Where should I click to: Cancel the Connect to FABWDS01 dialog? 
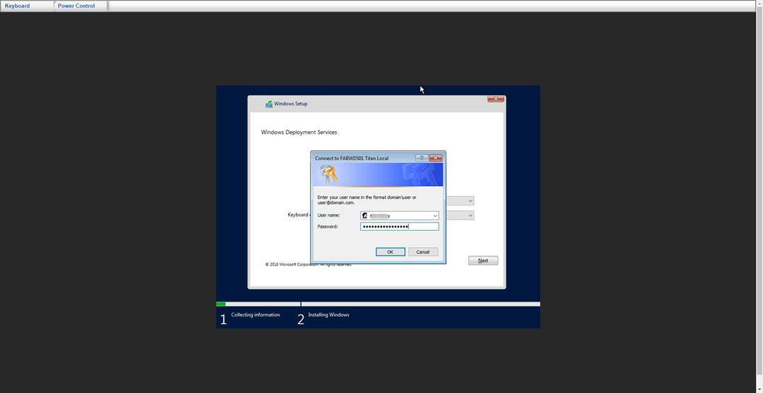pos(423,252)
